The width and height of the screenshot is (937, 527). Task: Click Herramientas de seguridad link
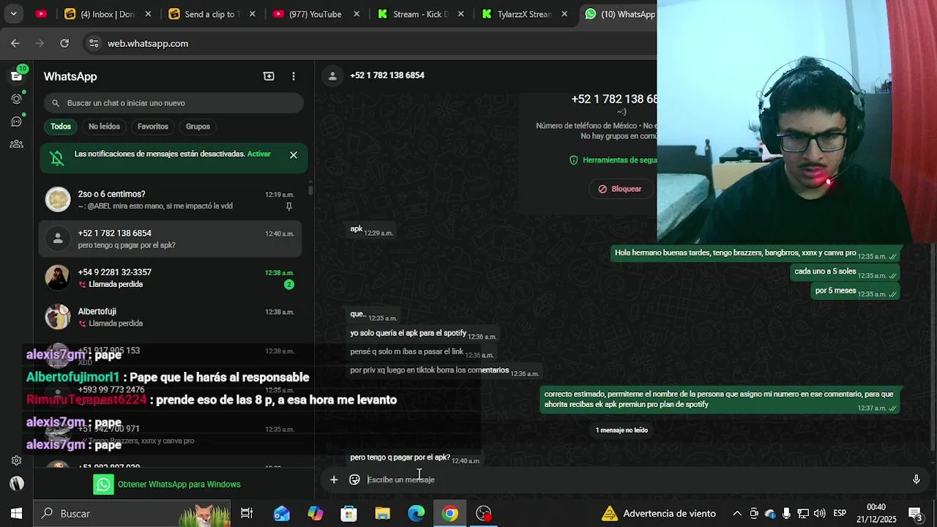point(613,160)
